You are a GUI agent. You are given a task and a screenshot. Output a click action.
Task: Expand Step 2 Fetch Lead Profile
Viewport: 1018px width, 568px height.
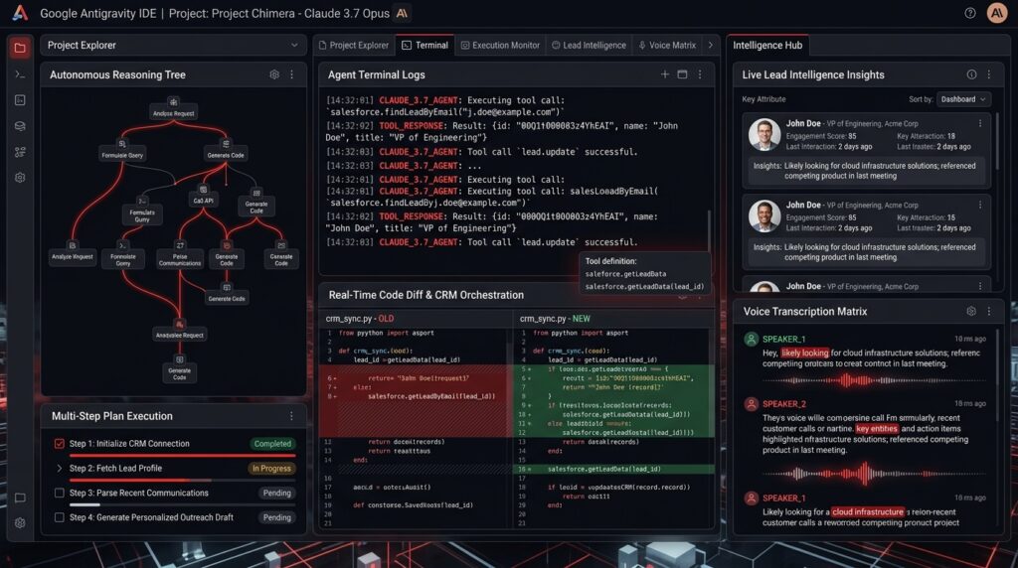point(59,468)
